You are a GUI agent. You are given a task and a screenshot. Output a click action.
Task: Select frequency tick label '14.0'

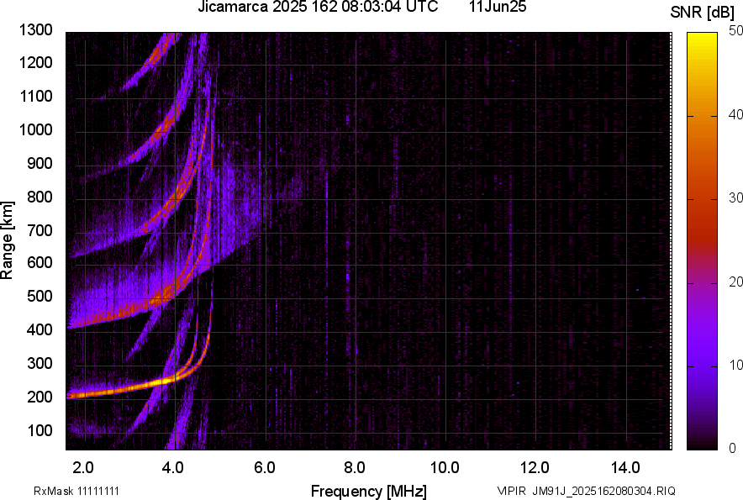pos(625,468)
